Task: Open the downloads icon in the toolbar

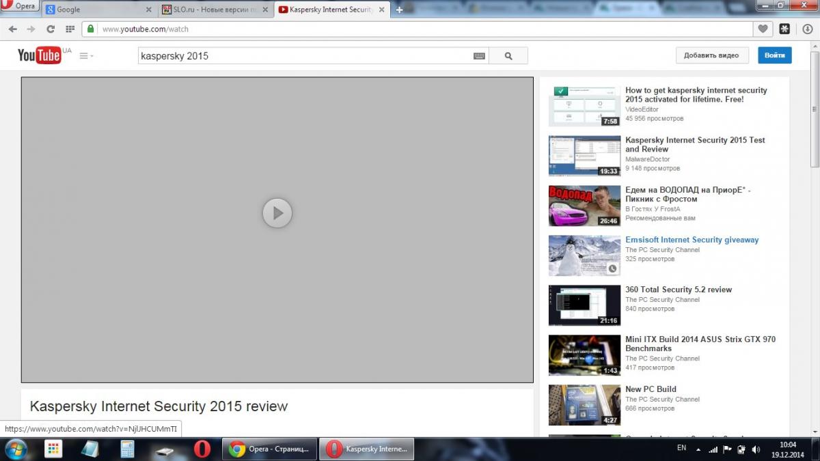Action: point(807,29)
